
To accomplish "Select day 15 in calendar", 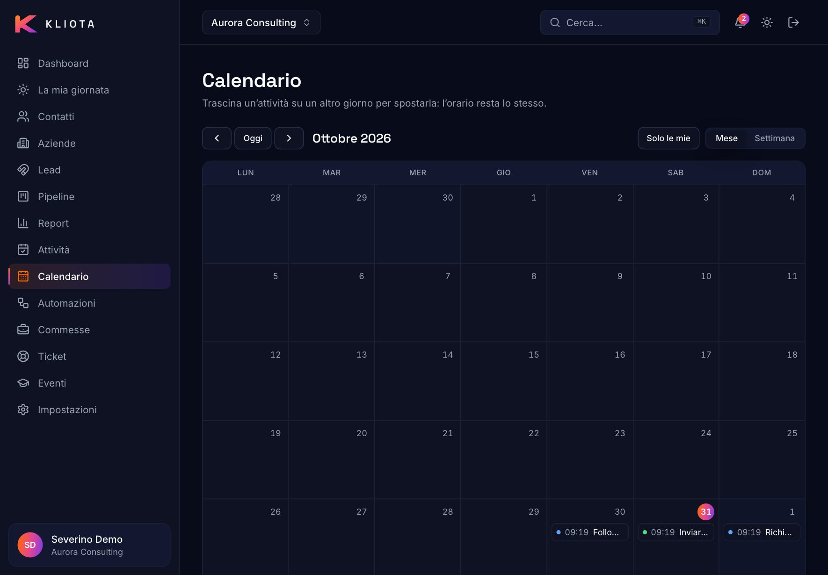I will click(x=504, y=381).
